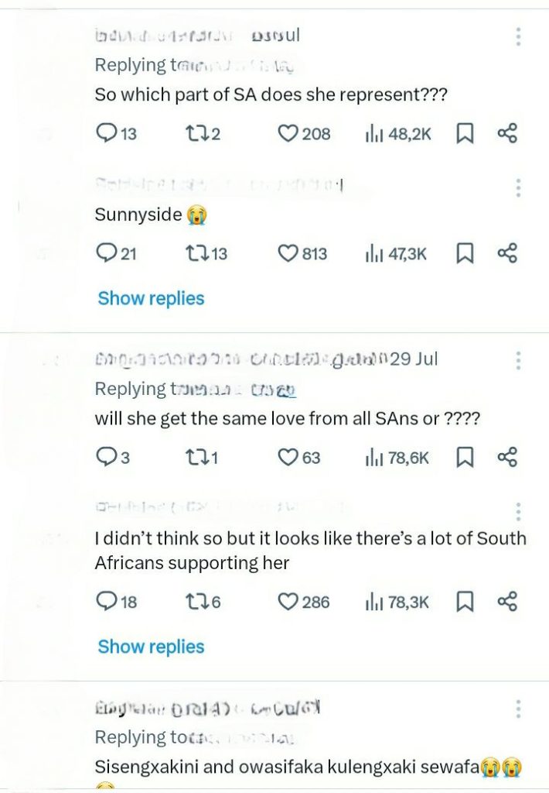
Task: View analytics showing 48,2K views
Action: [397, 134]
